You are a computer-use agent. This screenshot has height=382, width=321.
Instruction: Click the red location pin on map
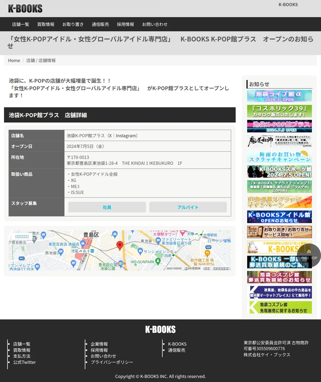click(120, 246)
